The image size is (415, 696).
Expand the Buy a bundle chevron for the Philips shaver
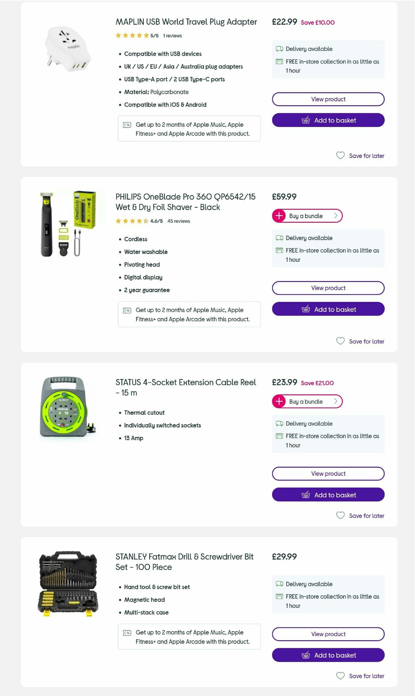click(335, 216)
